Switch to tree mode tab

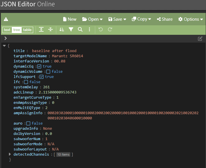point(16,30)
